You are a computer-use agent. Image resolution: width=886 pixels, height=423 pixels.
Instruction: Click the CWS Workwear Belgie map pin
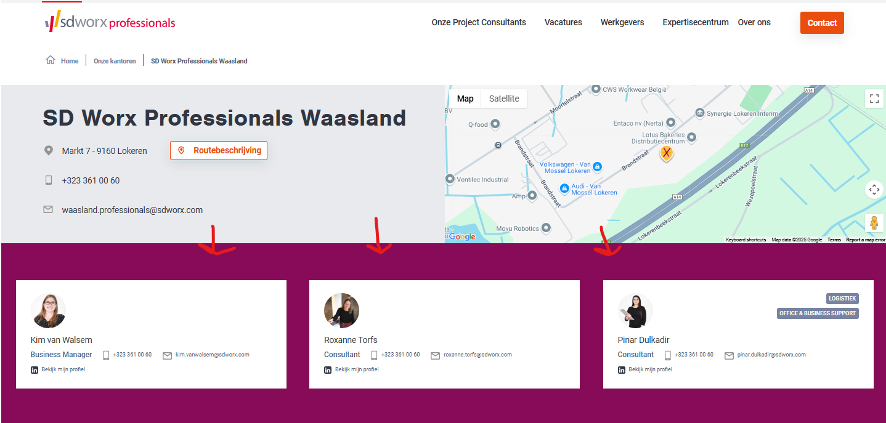[595, 89]
